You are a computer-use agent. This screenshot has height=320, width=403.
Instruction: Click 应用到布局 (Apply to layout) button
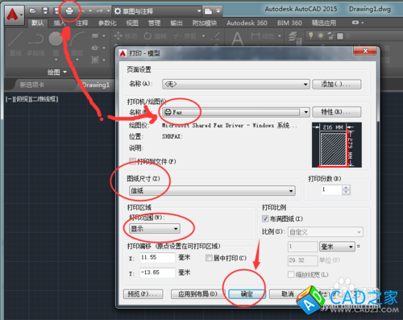pyautogui.click(x=197, y=294)
